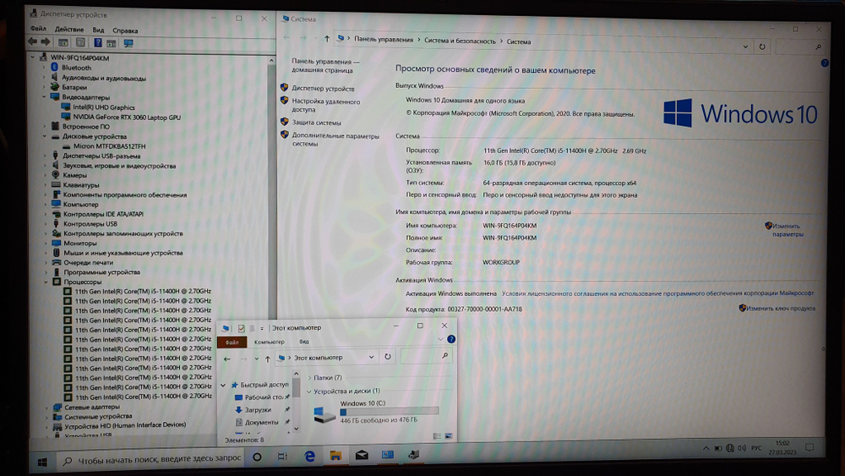Refresh the Этот компьютер window
The image size is (845, 476).
point(388,357)
